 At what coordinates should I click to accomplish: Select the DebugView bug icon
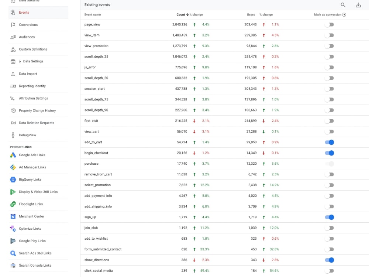(13, 135)
